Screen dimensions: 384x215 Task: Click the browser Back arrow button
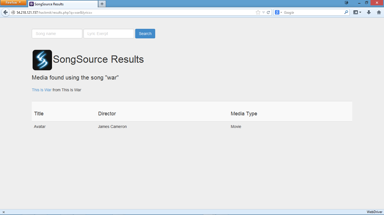point(5,13)
